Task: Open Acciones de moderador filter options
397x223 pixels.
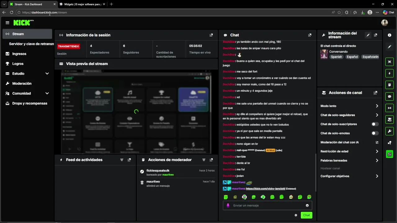Action: [x=204, y=160]
